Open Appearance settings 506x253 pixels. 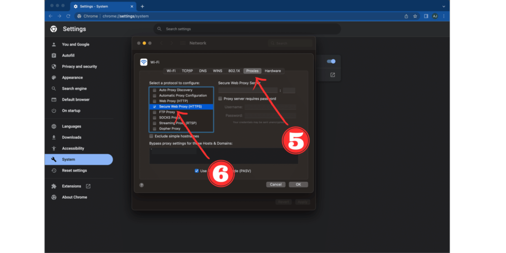[72, 78]
